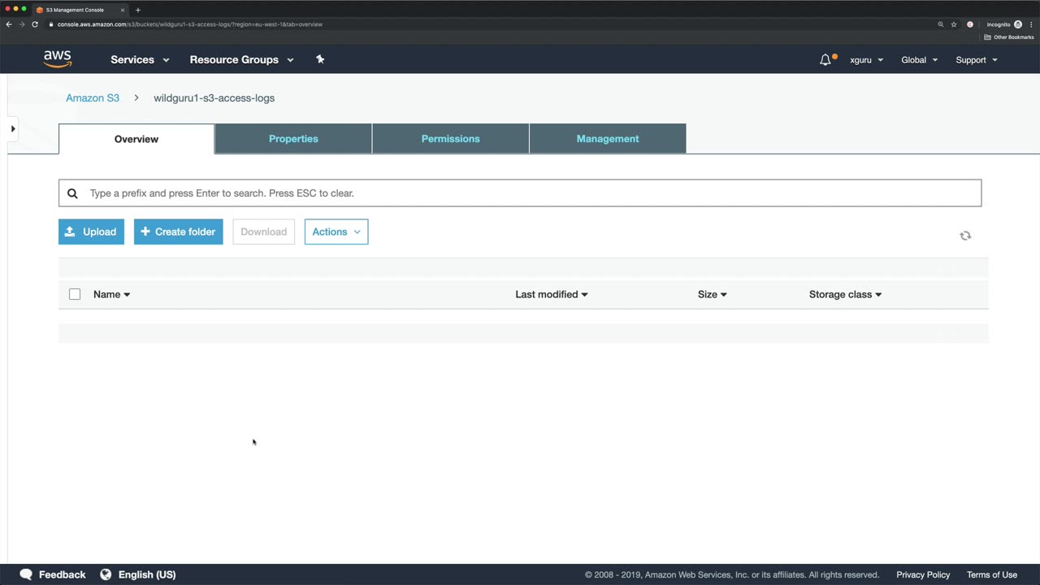
Task: Click the Create folder button
Action: [x=178, y=232]
